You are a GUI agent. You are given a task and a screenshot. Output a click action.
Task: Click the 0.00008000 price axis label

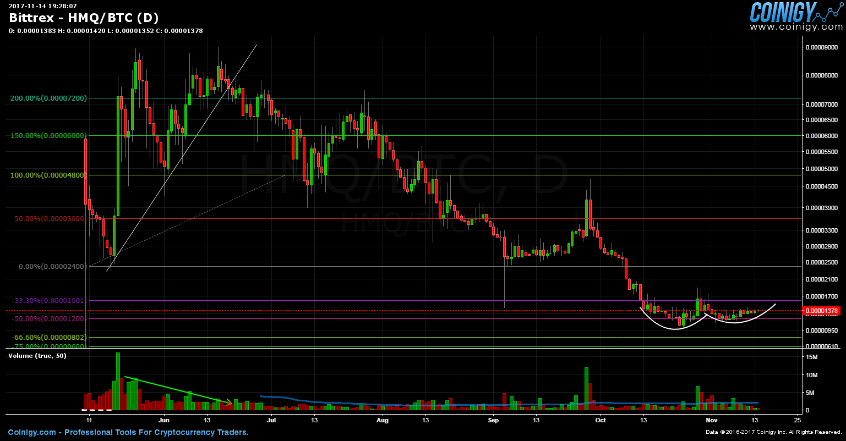(x=822, y=75)
